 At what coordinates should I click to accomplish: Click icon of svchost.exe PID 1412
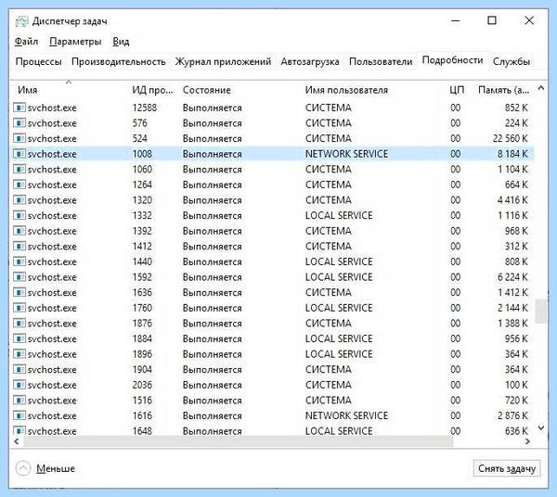[x=19, y=246]
